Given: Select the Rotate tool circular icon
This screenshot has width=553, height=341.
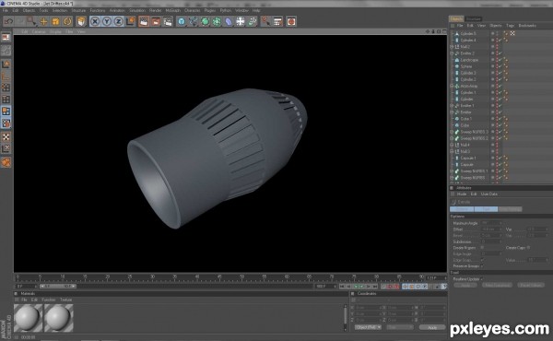Looking at the screenshot, I should tap(67, 21).
